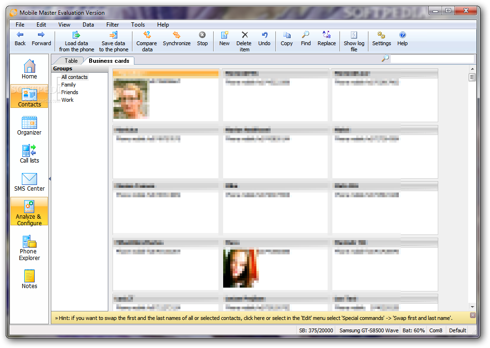The image size is (490, 348).
Task: Open Analyze & Configure section
Action: tap(29, 211)
